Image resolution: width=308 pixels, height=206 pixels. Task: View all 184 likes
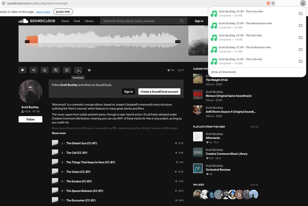point(254,185)
